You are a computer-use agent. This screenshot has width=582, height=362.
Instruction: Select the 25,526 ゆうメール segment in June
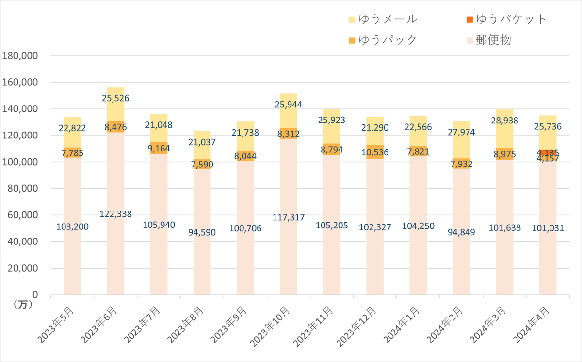[115, 105]
